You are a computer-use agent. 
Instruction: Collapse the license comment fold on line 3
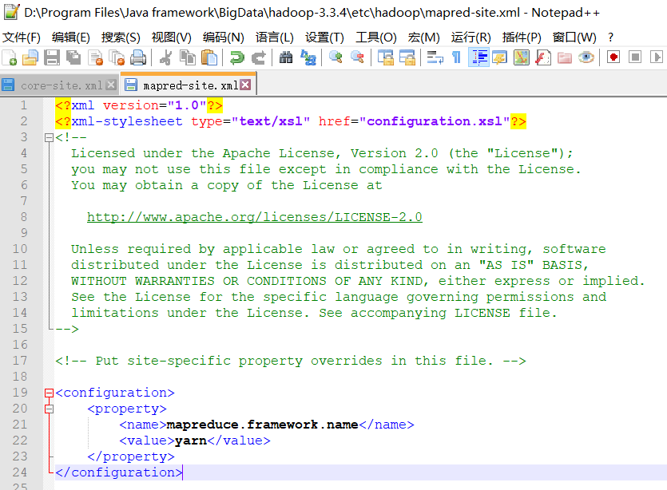click(49, 138)
